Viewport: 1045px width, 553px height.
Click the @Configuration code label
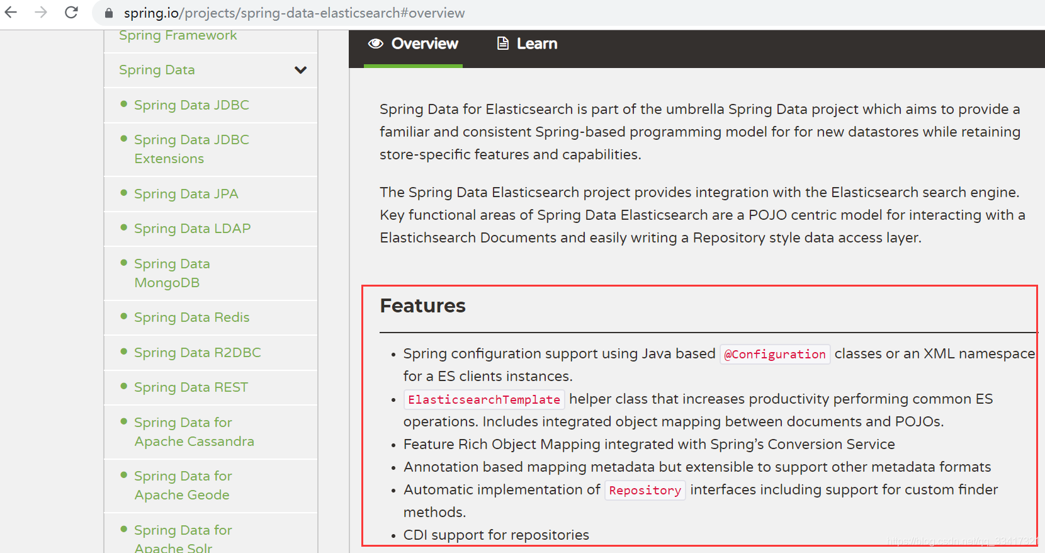point(775,354)
